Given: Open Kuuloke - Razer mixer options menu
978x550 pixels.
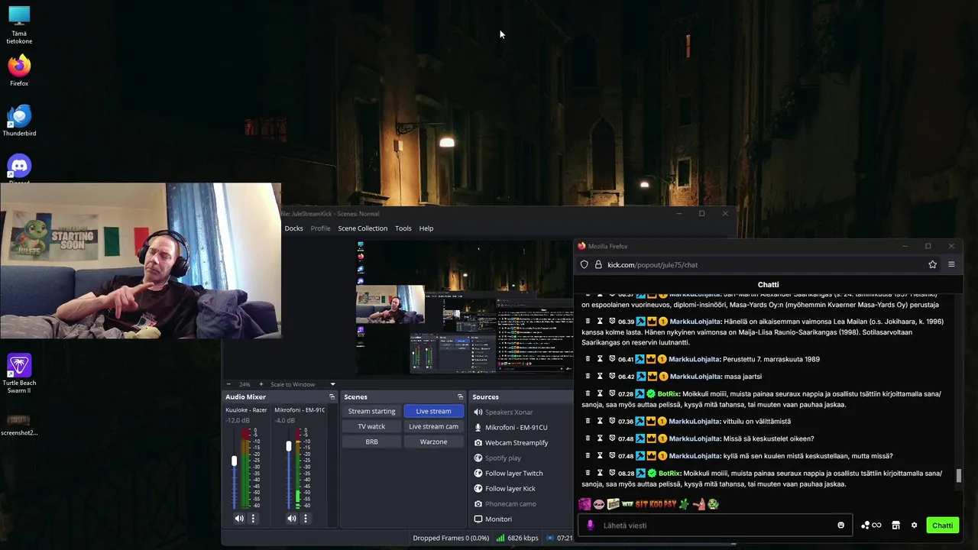Looking at the screenshot, I should tap(253, 518).
